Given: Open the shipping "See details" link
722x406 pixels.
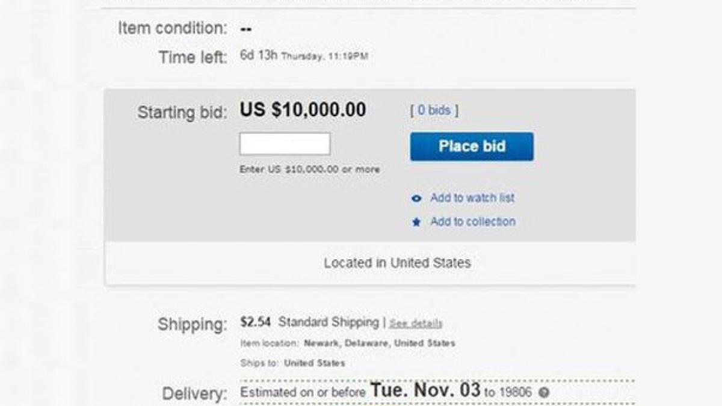Looking at the screenshot, I should point(416,324).
